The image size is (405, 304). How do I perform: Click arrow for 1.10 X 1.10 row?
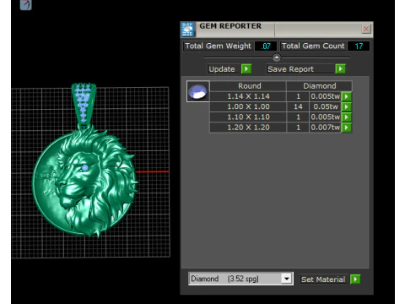(346, 117)
